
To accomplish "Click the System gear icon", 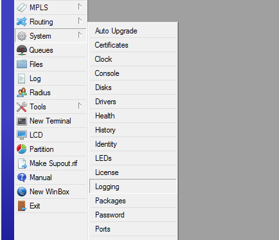I will point(22,36).
